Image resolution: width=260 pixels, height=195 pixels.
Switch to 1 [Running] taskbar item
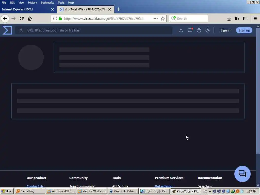154,191
